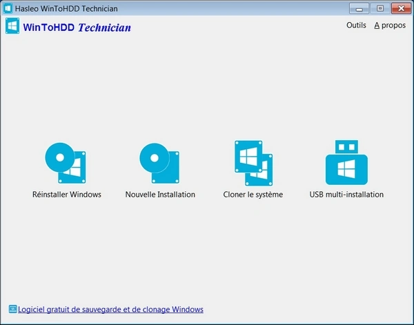Follow the Logiciel gratuit de sauvegarde link
This screenshot has height=325, width=414.
pos(110,309)
